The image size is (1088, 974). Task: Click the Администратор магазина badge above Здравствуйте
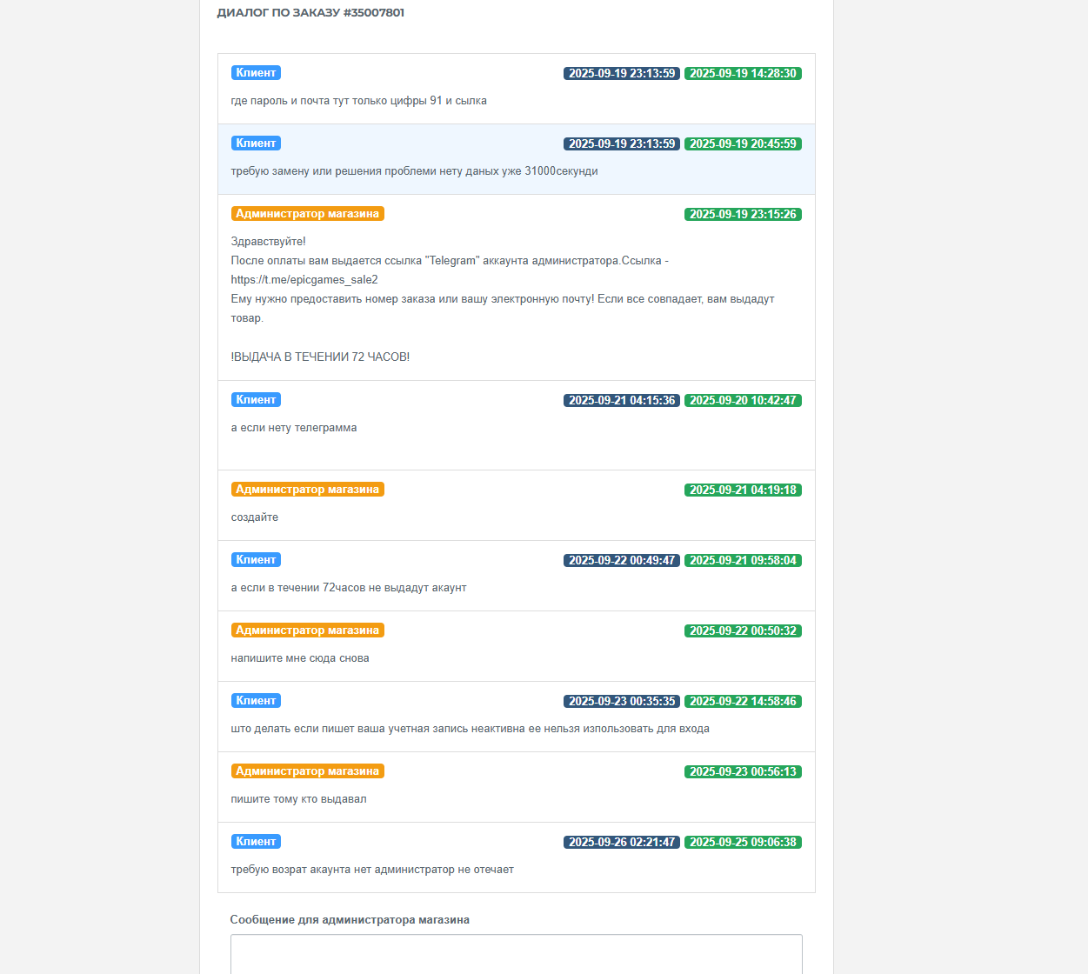[x=308, y=214]
